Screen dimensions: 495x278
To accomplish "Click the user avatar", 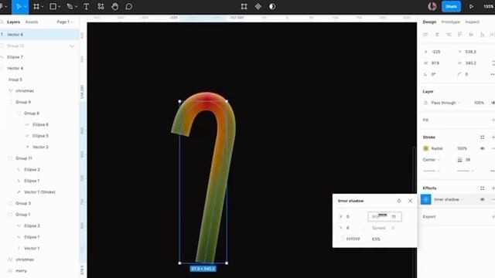I will (x=432, y=6).
